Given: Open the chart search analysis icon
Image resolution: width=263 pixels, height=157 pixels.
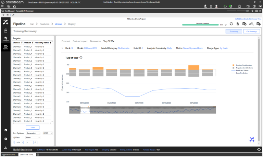Looking at the screenshot, I should pos(251,24).
